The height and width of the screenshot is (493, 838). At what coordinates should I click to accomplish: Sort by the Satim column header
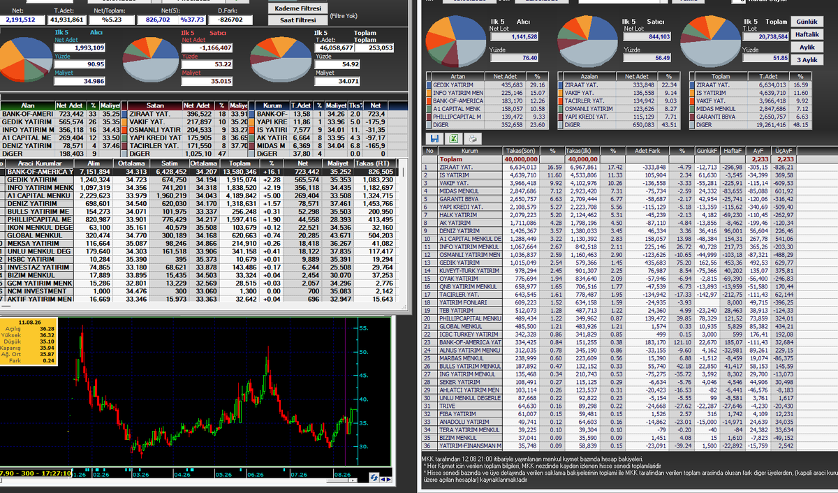(170, 163)
